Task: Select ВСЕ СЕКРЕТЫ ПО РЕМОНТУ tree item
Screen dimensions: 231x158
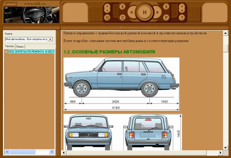Action: pyautogui.click(x=32, y=52)
